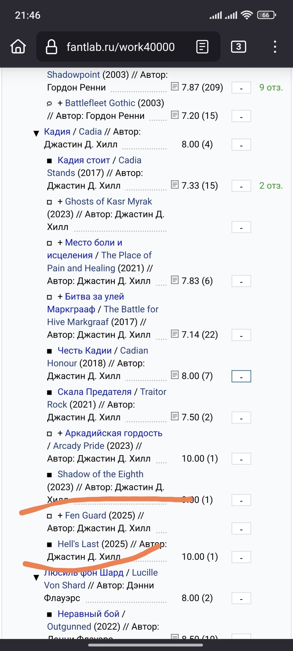
Task: Click annotation icon beside Battlefleet Gothic 7.20 rating
Action: 175,115
